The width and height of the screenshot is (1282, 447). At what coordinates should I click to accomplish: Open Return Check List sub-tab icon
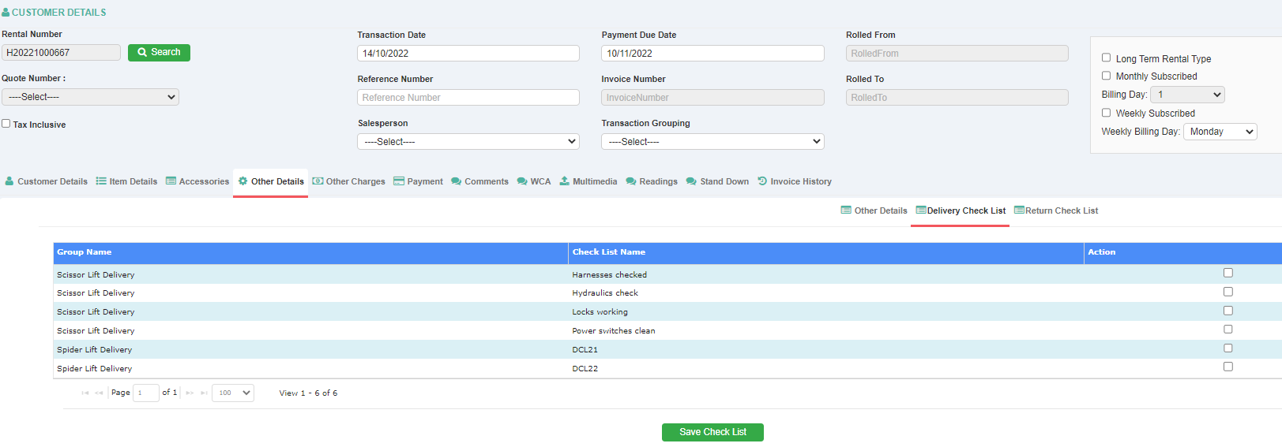pyautogui.click(x=1019, y=210)
